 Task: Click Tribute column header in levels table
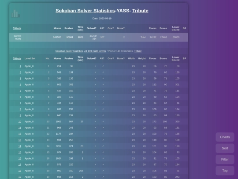[x=17, y=58]
